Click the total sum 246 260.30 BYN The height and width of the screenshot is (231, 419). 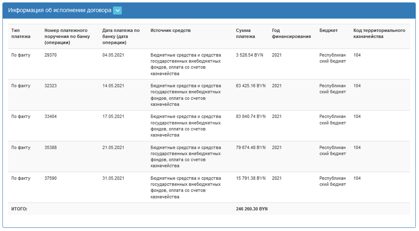[252, 209]
